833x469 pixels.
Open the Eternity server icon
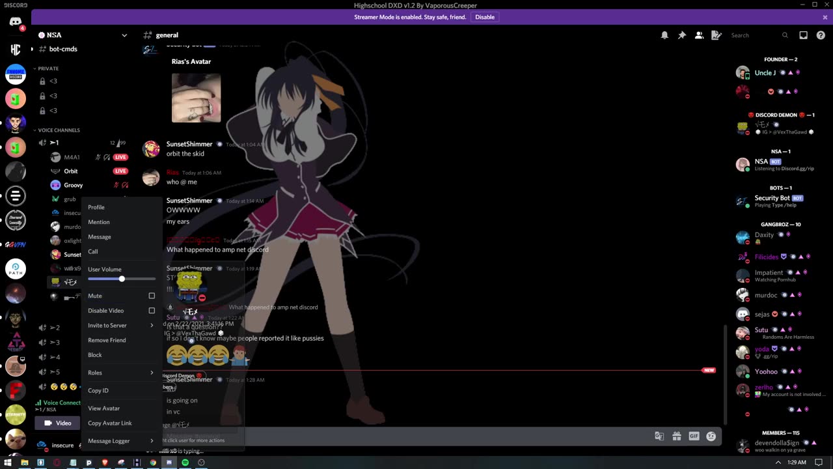[x=16, y=414]
